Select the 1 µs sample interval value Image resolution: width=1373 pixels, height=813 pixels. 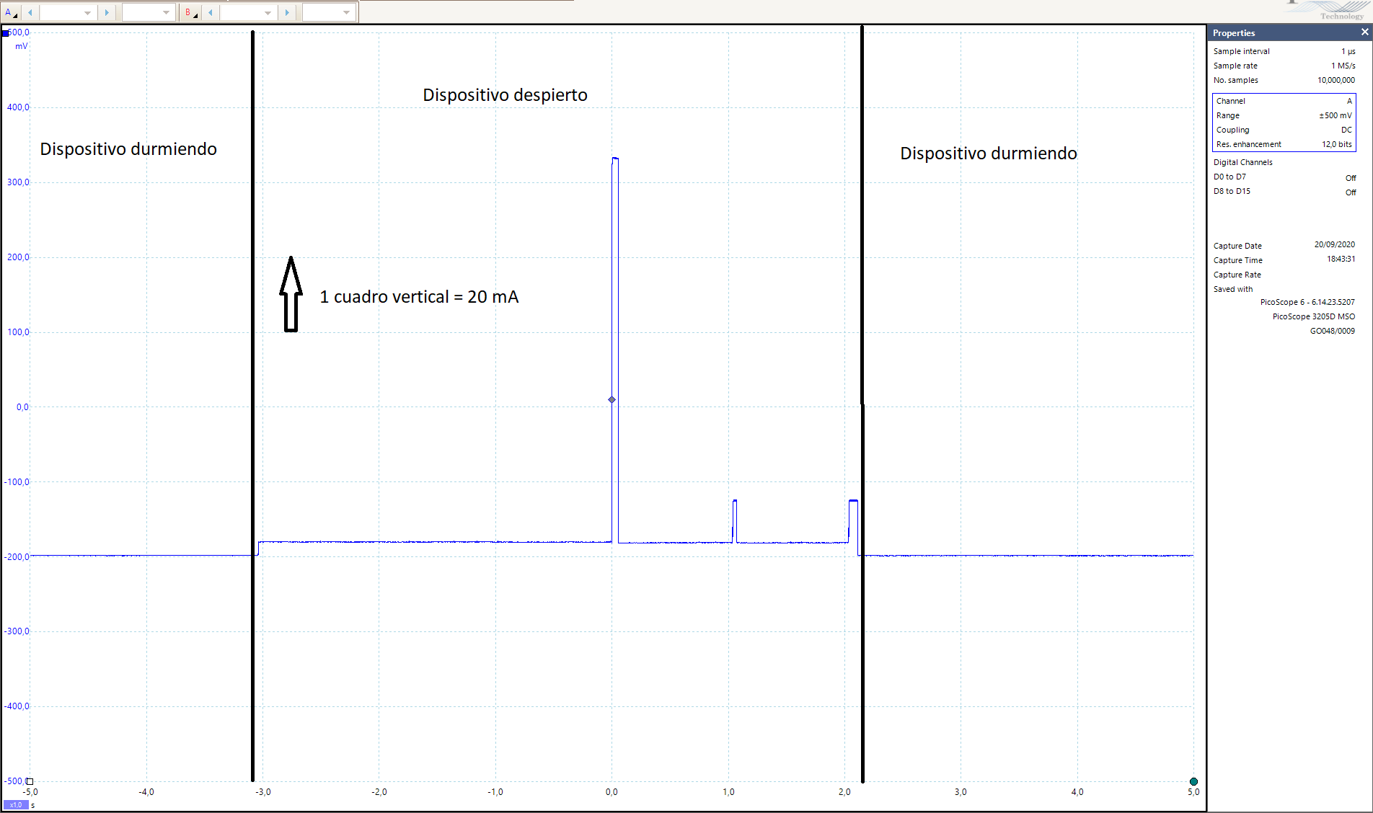click(x=1348, y=51)
